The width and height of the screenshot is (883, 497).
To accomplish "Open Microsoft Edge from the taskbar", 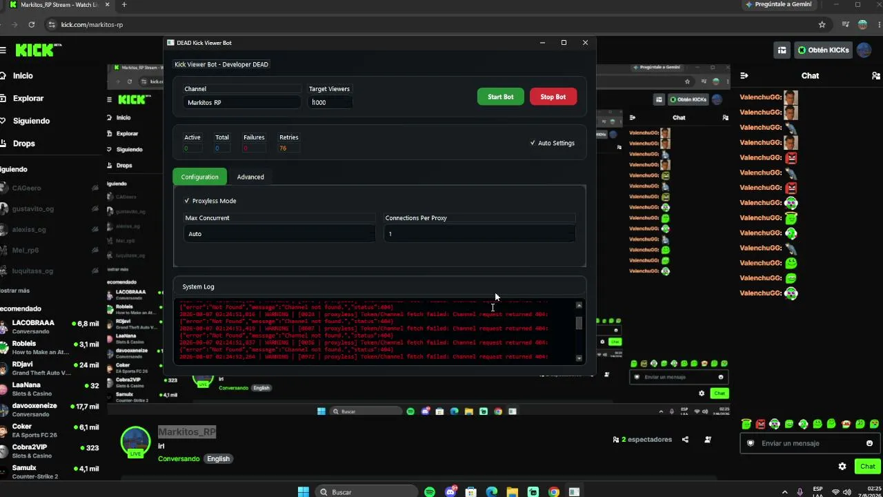I will [492, 491].
